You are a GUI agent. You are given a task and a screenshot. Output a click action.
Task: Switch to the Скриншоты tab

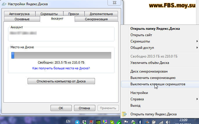pyautogui.click(x=49, y=14)
